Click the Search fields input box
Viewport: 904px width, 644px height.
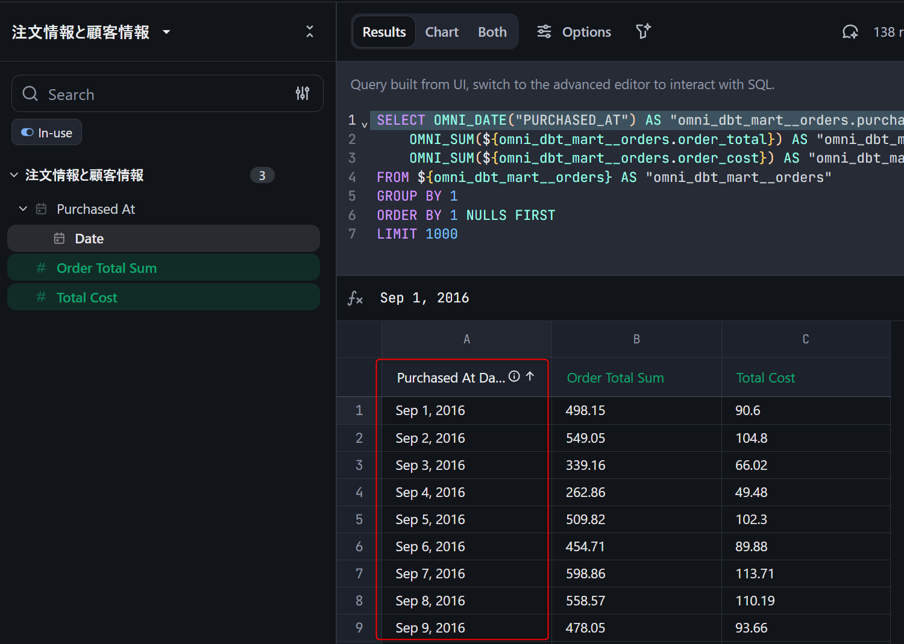[163, 94]
